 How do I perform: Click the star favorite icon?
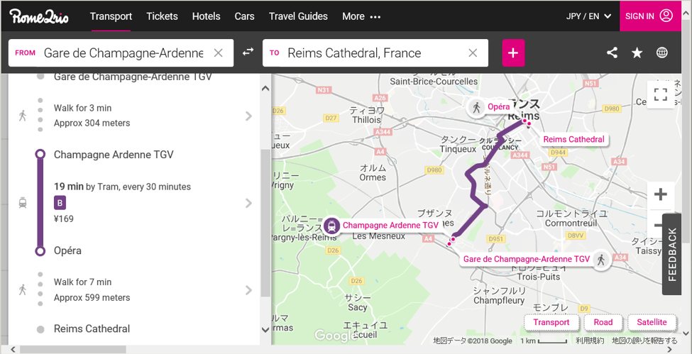[637, 53]
